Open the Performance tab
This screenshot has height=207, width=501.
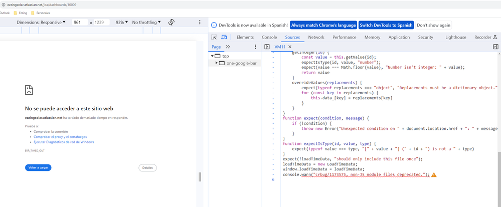344,37
